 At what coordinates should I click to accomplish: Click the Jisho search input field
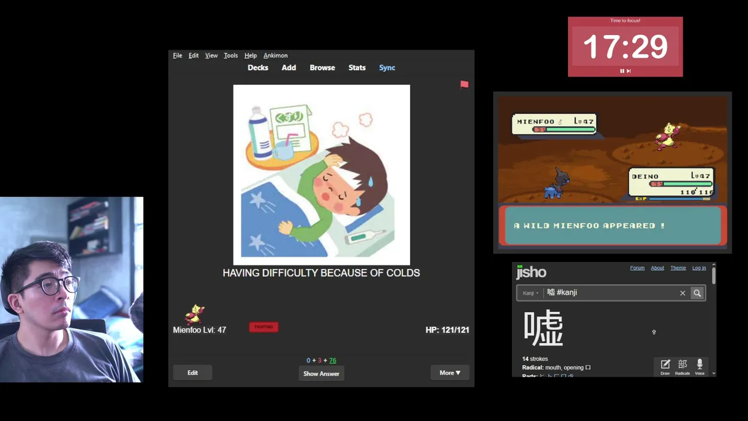click(x=610, y=293)
